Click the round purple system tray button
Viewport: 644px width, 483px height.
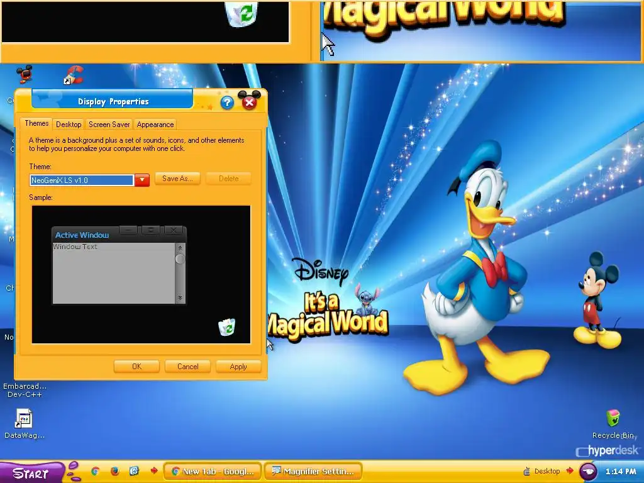(588, 472)
